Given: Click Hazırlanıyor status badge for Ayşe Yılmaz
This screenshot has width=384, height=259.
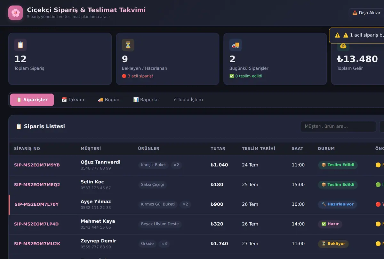Looking at the screenshot, I should [338, 204].
